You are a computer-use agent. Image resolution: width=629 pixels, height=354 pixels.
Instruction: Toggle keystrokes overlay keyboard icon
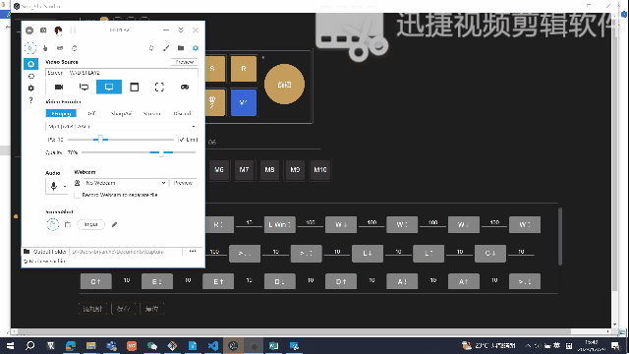pyautogui.click(x=60, y=48)
